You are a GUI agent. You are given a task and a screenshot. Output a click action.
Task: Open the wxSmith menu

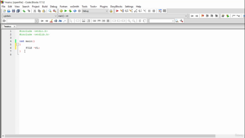75,7
